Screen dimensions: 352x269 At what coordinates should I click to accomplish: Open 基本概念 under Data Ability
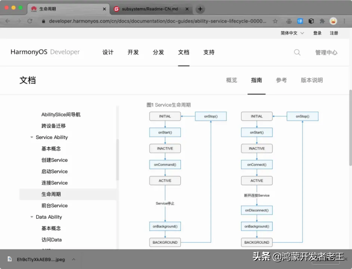[51, 228]
